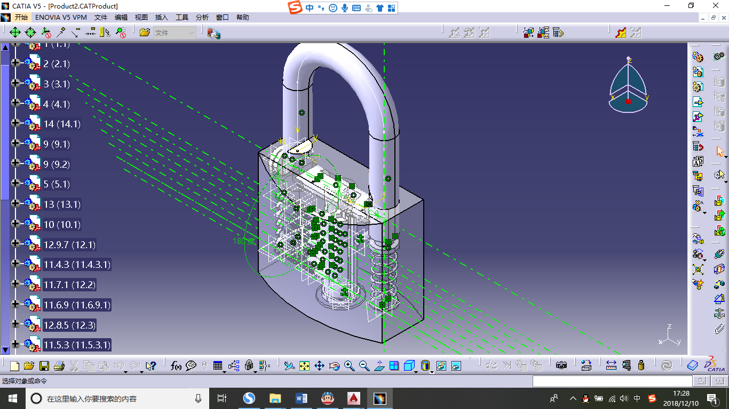Click the Cortana search box
Screen dimensions: 729x409
coord(118,398)
